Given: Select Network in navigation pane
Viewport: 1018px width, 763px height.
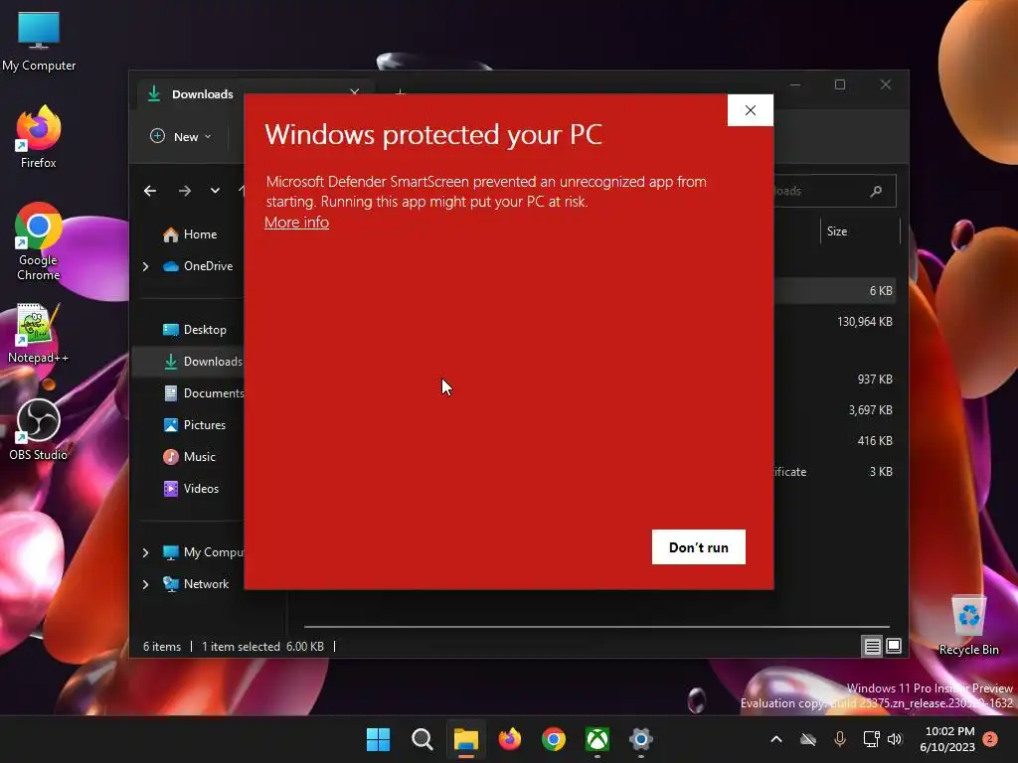Looking at the screenshot, I should click(196, 584).
